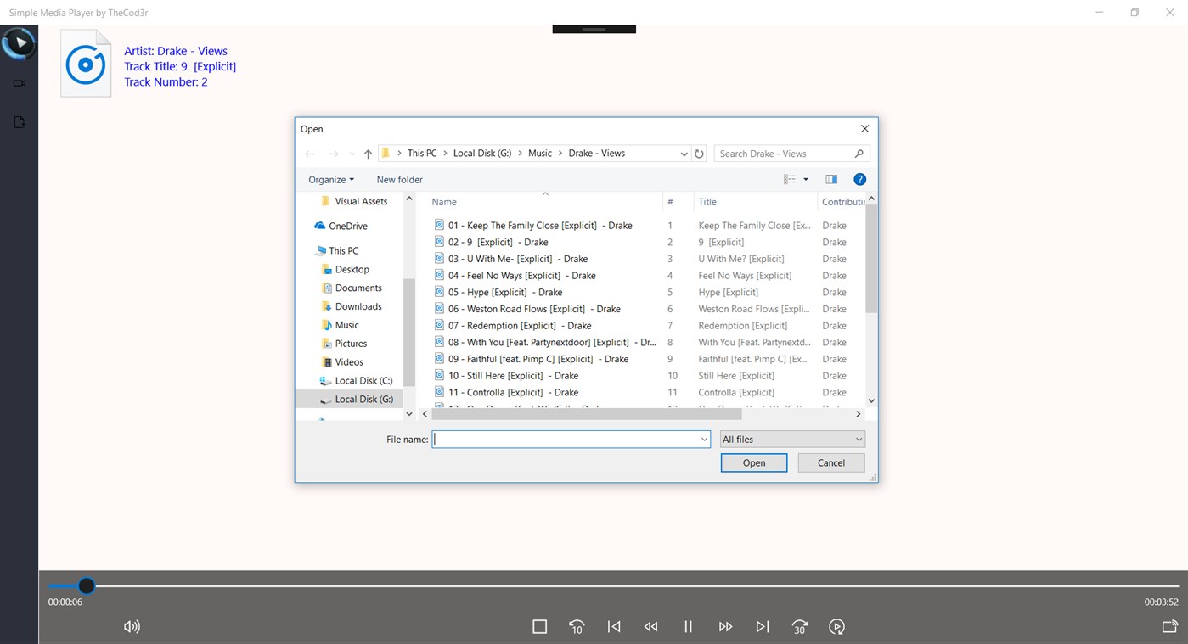The image size is (1188, 644).
Task: Cancel the Open dialog
Action: click(x=830, y=462)
